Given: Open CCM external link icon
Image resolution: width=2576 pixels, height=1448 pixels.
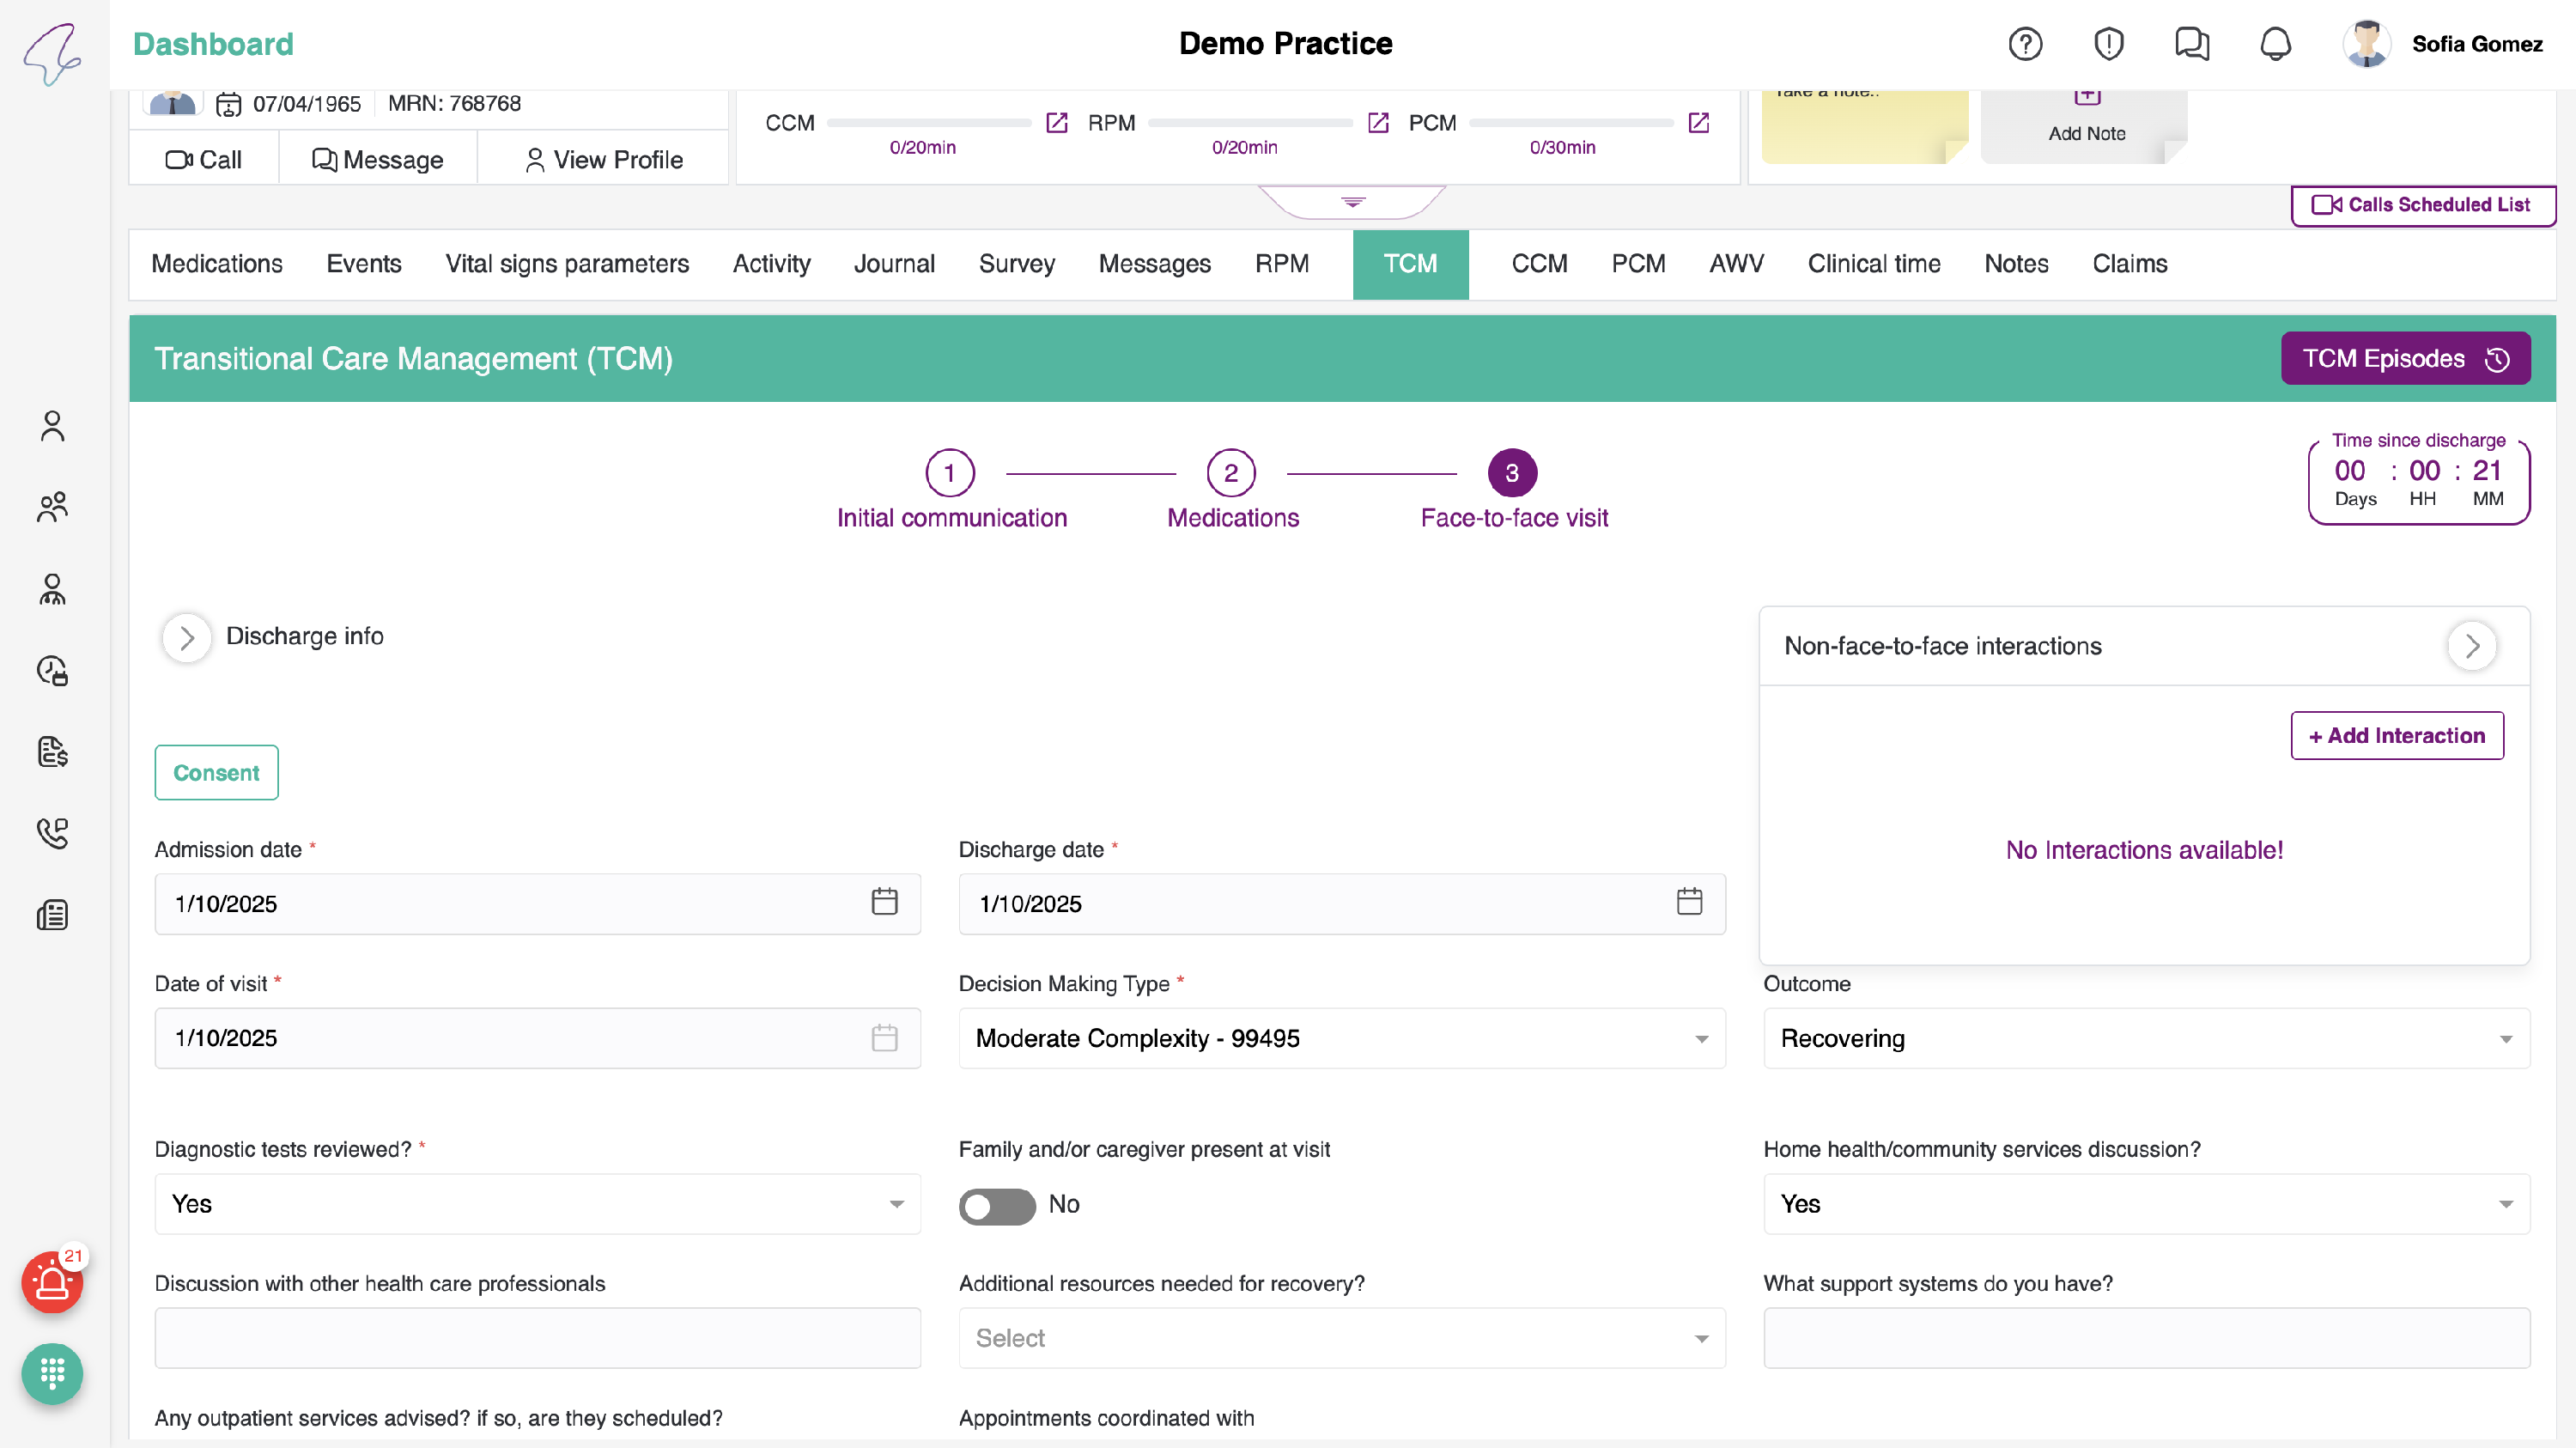Looking at the screenshot, I should click(1056, 123).
